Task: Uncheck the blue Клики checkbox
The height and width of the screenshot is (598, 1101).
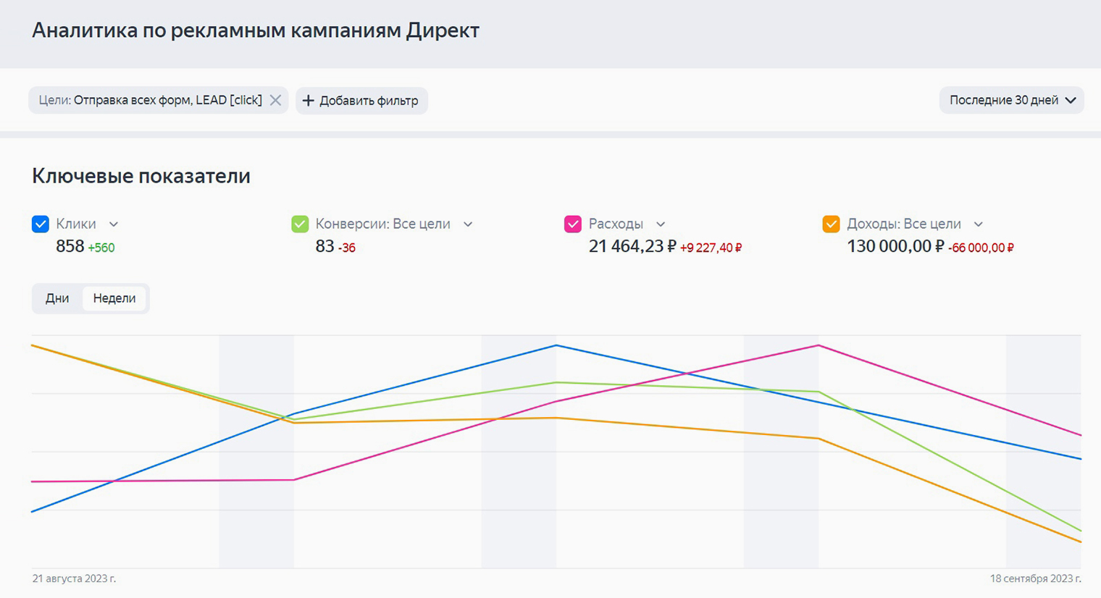Action: click(41, 224)
